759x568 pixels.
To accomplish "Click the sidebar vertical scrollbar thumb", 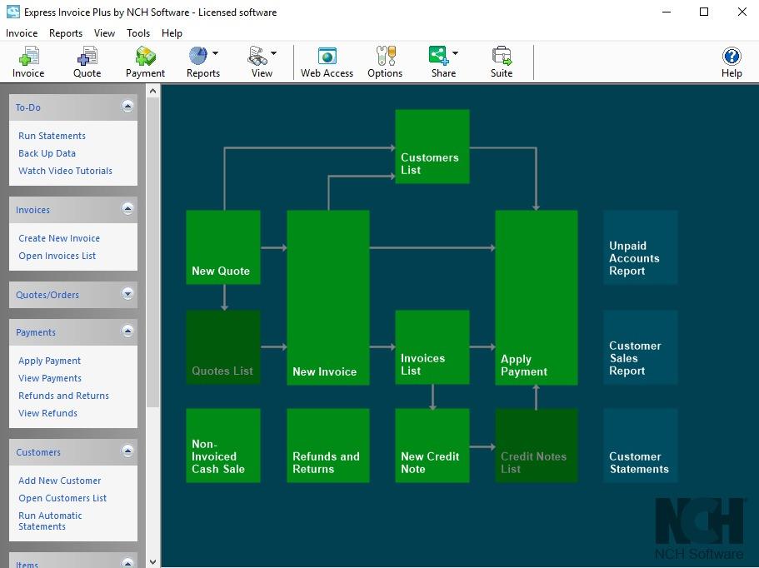I will point(153,252).
